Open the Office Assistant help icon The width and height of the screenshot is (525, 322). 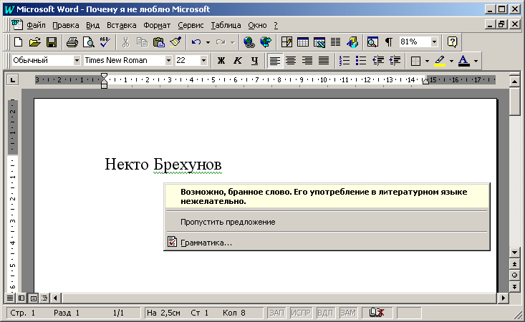(452, 42)
